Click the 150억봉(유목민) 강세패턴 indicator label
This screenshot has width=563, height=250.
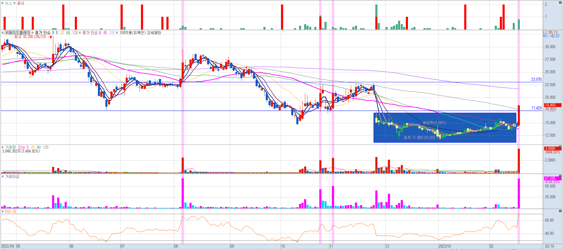(140, 33)
